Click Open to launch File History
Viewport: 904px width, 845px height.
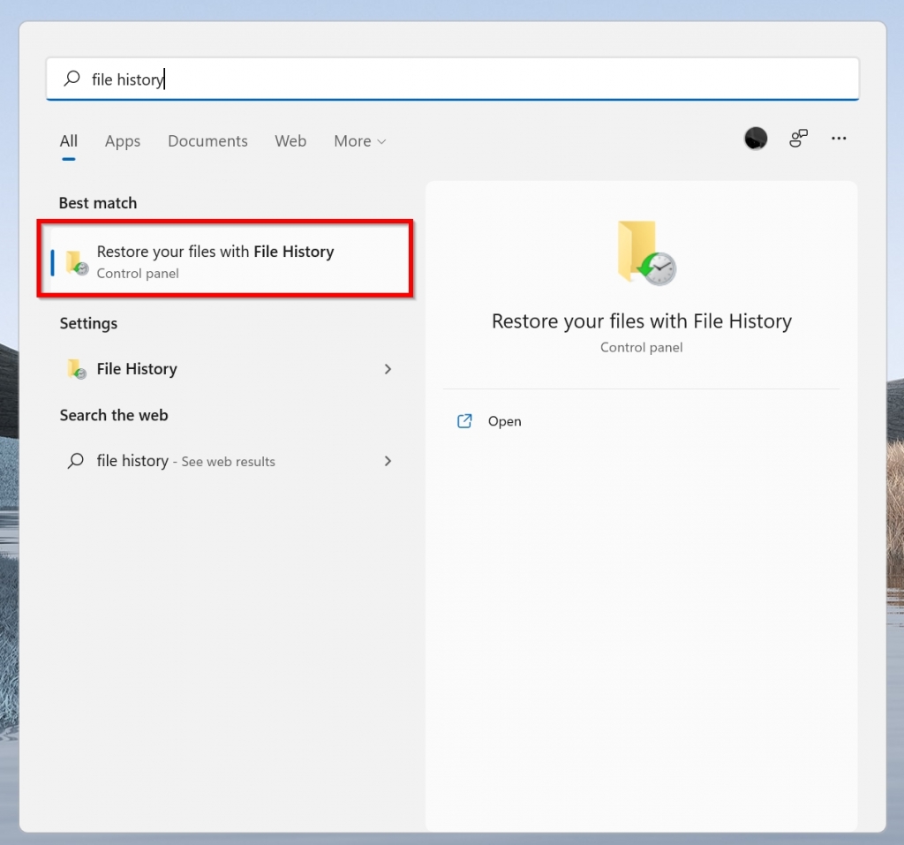point(504,421)
